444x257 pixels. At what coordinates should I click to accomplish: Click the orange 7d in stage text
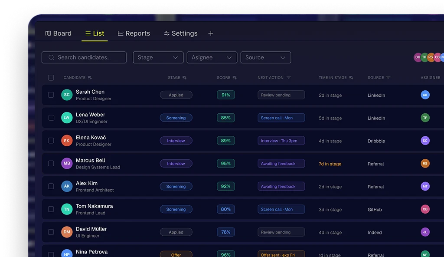pyautogui.click(x=330, y=164)
